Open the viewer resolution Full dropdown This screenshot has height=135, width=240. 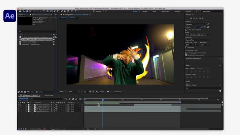[73, 91]
